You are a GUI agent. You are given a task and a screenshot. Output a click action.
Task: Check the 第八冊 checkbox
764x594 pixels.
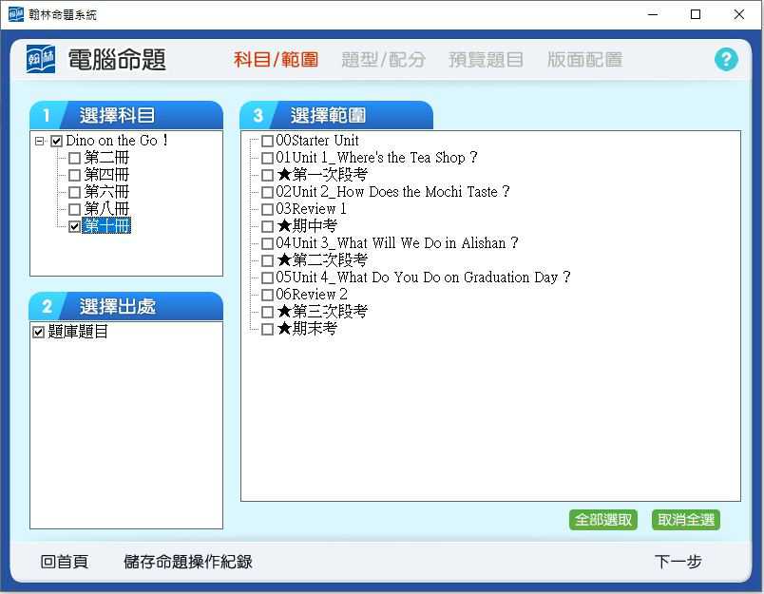point(74,209)
